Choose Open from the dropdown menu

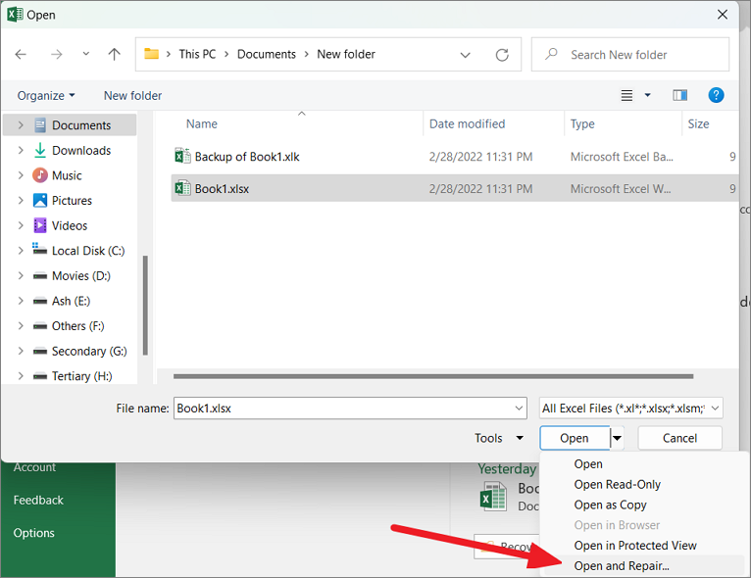(588, 464)
